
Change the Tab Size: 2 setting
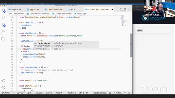pos(72,93)
